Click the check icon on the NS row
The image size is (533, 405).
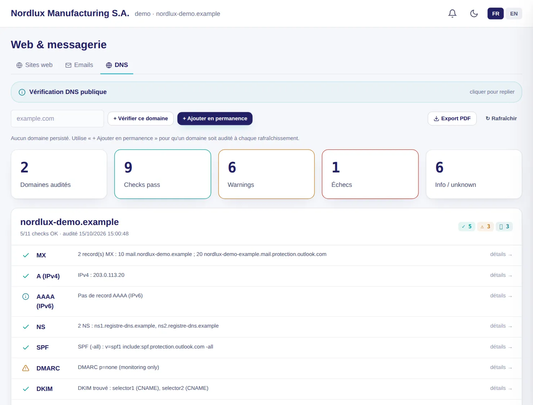click(26, 327)
